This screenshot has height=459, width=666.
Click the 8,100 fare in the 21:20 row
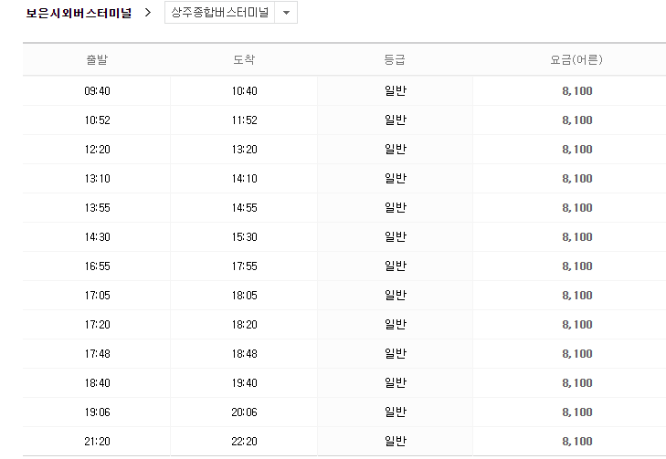[577, 442]
